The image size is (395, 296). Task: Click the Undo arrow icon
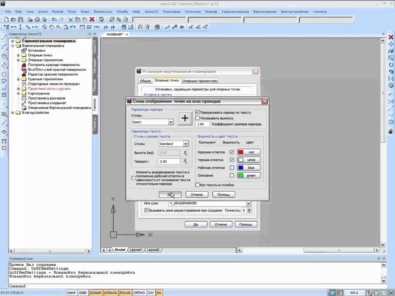(54, 19)
